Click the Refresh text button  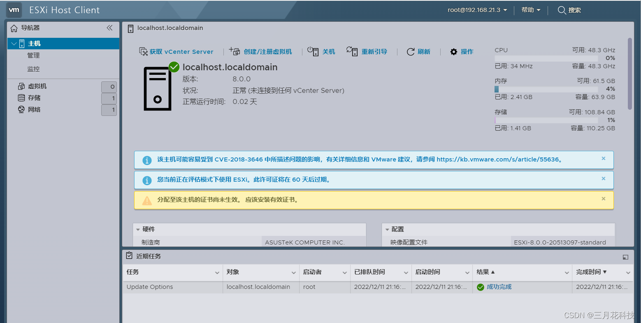(424, 52)
